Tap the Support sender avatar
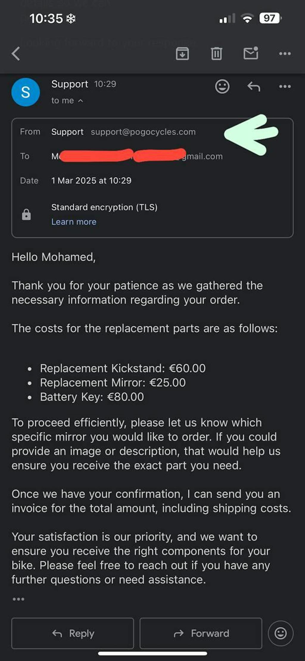The height and width of the screenshot is (661, 305). (26, 92)
